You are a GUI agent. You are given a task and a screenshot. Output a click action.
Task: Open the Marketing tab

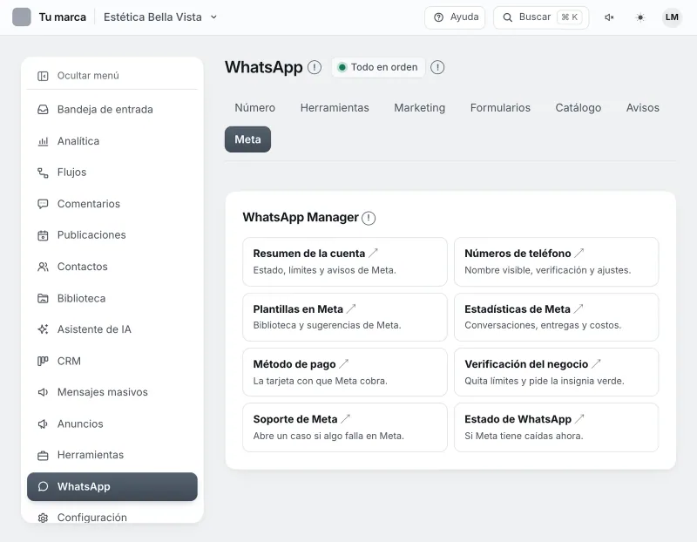coord(420,107)
